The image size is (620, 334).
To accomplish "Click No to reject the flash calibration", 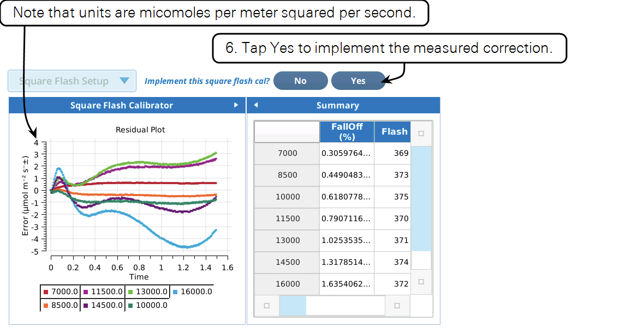I will click(x=300, y=81).
